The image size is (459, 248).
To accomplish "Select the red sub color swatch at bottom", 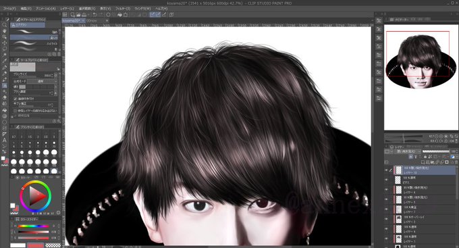I will pos(36,245).
